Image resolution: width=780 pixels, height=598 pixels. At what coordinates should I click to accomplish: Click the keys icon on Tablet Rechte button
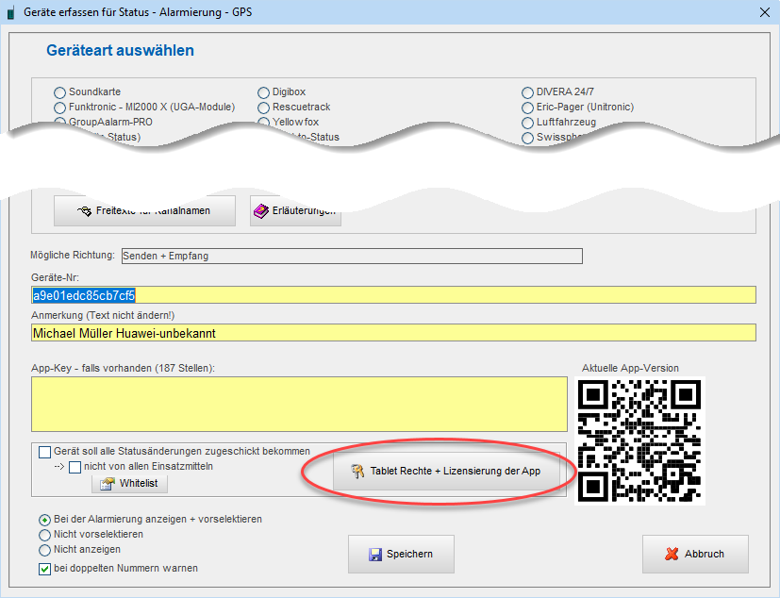click(357, 471)
